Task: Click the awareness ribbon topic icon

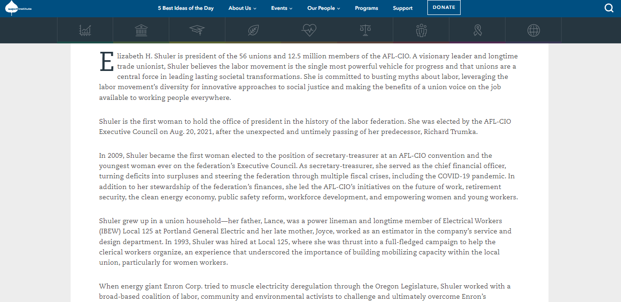Action: 477,30
